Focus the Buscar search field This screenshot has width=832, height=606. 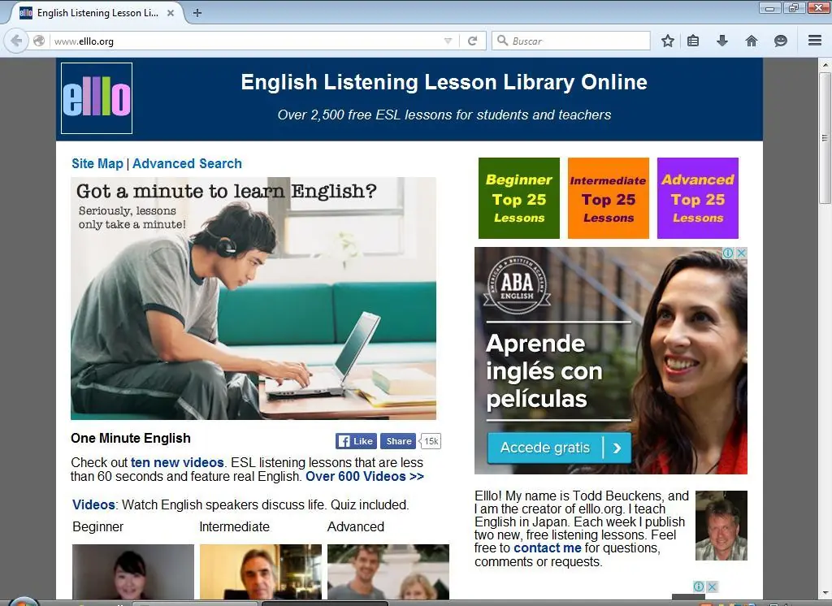(x=571, y=41)
